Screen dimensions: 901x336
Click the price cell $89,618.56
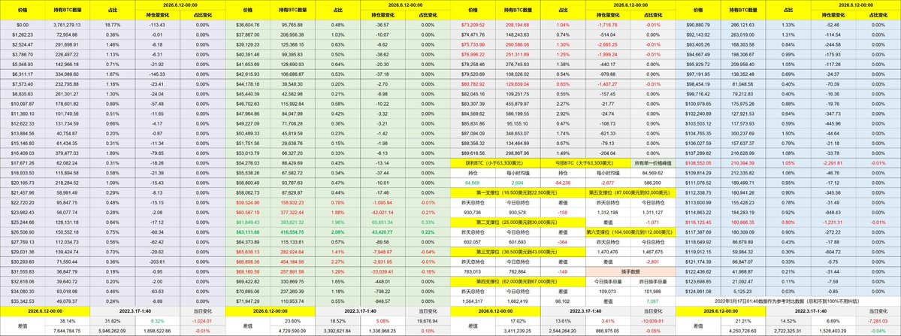(x=473, y=153)
